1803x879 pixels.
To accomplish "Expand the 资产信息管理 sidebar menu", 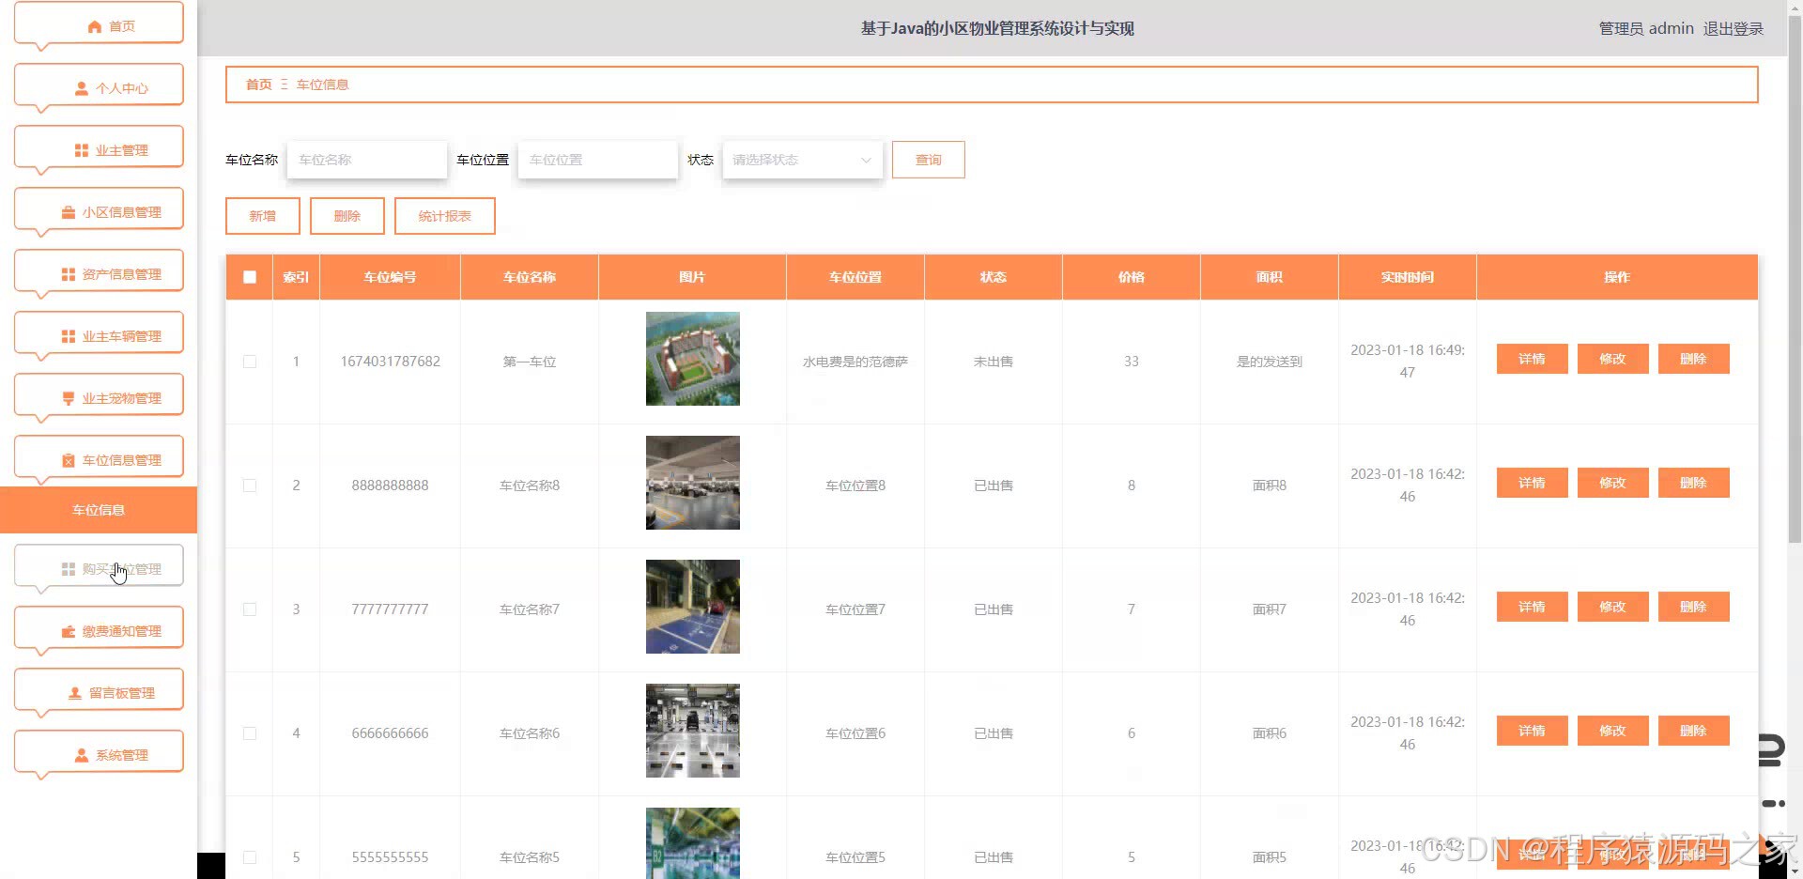I will coord(99,272).
